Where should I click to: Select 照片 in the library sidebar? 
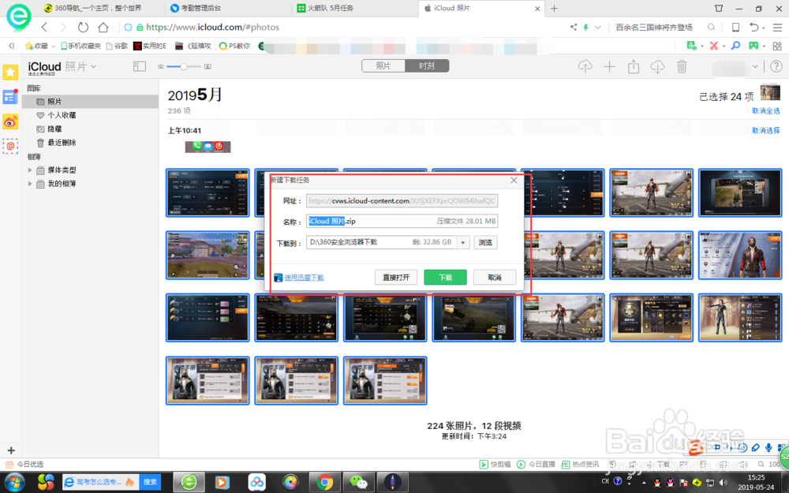click(91, 102)
